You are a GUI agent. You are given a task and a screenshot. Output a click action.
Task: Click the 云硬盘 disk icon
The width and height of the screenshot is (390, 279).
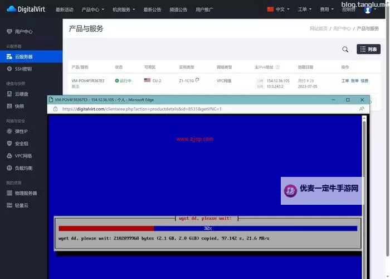(9, 94)
